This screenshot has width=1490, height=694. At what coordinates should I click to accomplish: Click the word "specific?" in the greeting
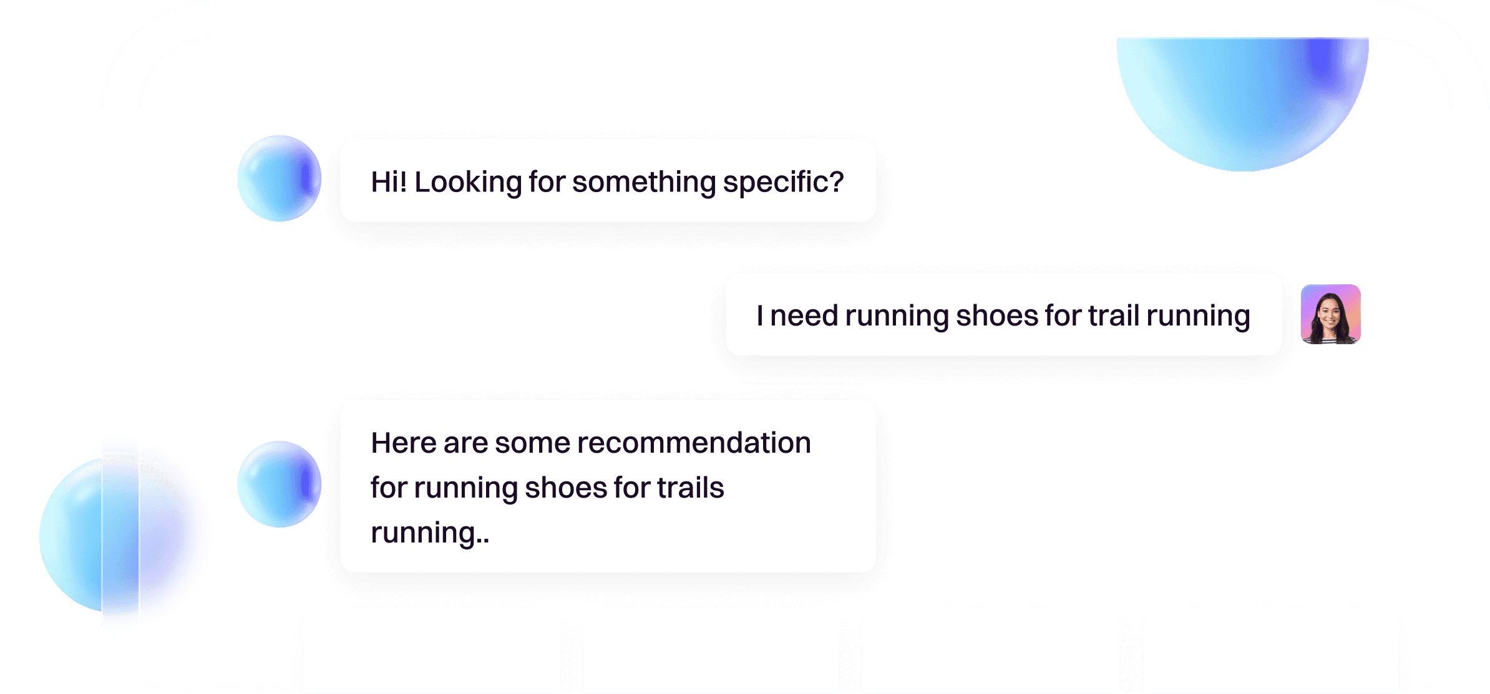[x=783, y=182]
